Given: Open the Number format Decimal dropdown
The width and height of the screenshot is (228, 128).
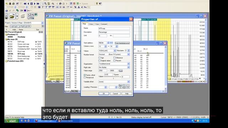Looking at the screenshot, I should [128, 54].
